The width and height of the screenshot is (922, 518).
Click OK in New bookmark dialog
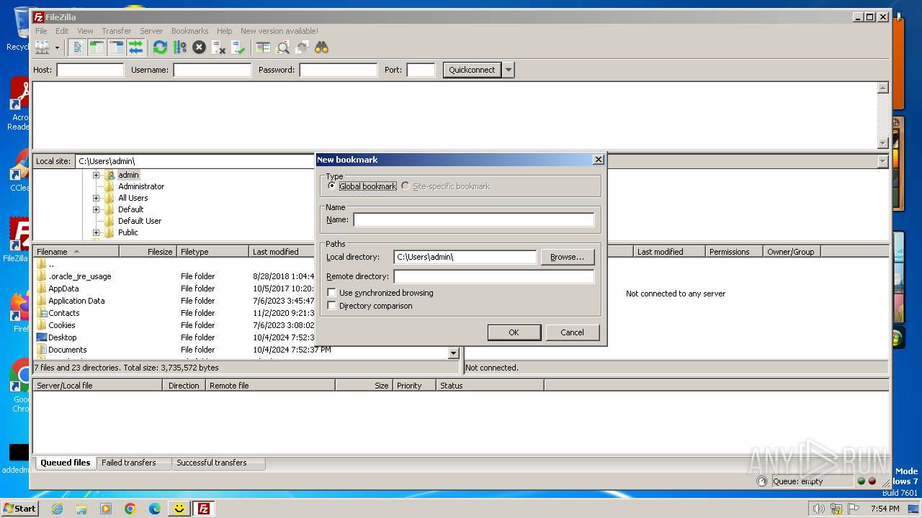click(514, 332)
